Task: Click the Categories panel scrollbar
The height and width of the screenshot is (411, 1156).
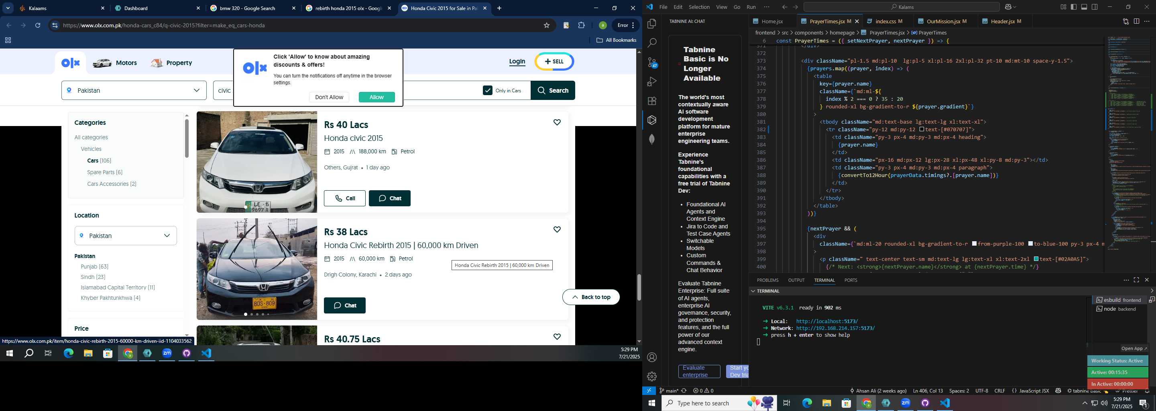Action: [187, 138]
